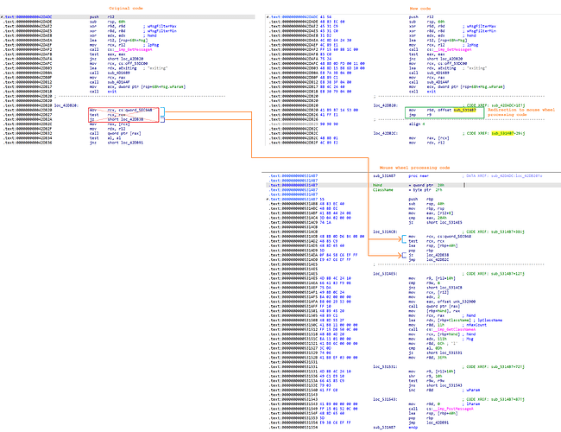Click 'align 4' directive in New code

pos(417,124)
